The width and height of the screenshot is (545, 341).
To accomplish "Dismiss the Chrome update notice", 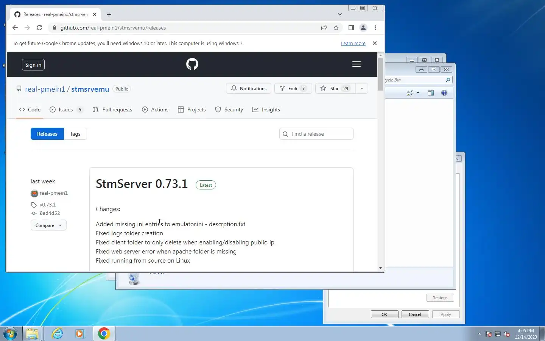I will tap(375, 43).
